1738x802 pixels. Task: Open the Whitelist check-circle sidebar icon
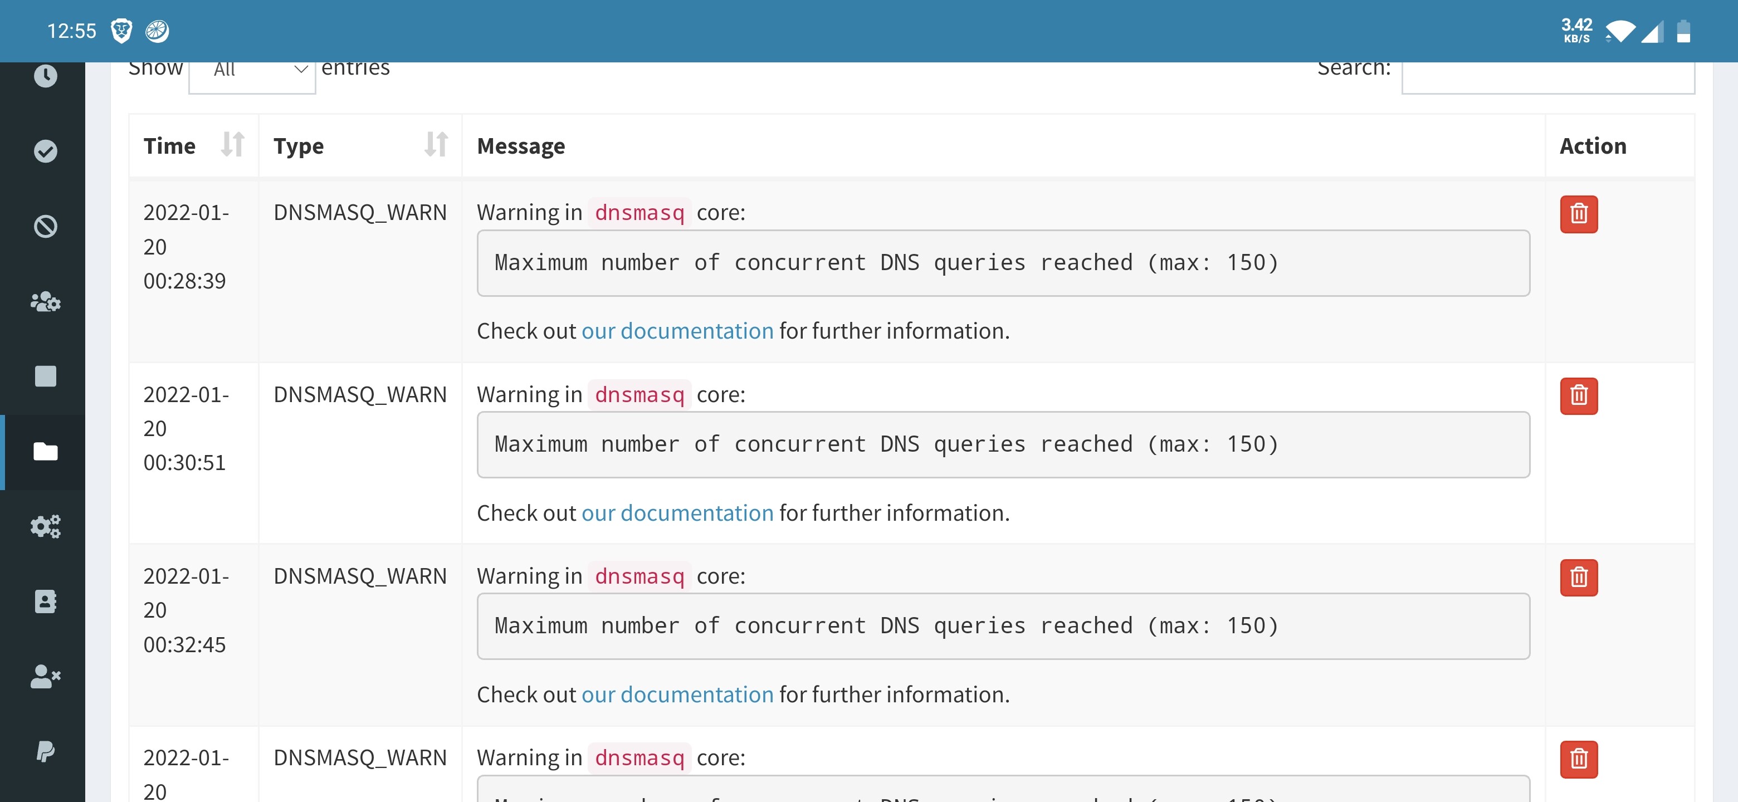point(45,151)
